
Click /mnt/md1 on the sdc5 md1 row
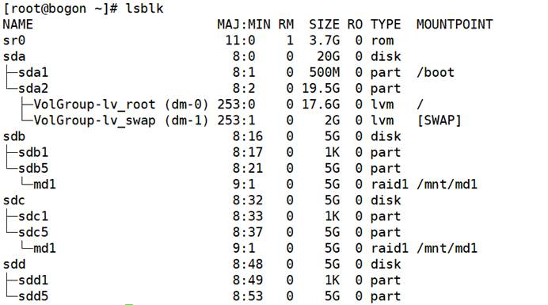pos(447,248)
